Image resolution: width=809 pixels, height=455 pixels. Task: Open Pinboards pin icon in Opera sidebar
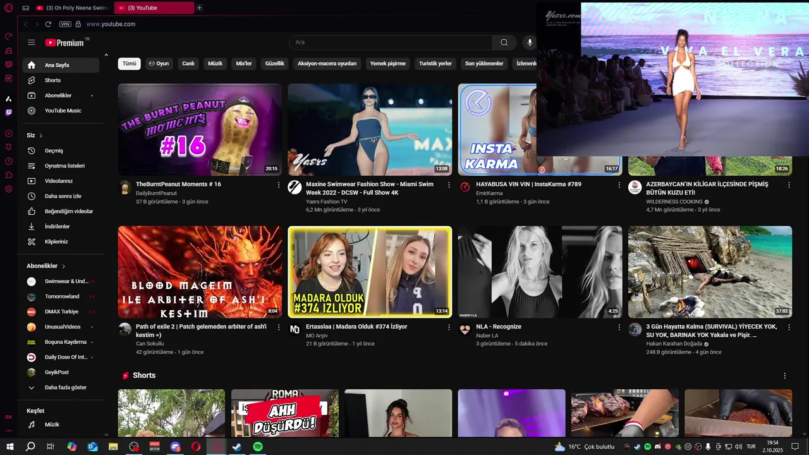[9, 147]
